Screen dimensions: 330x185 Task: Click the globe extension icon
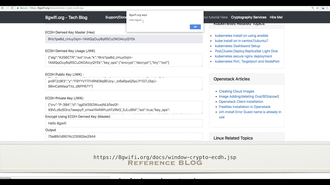pyautogui.click(x=323, y=8)
